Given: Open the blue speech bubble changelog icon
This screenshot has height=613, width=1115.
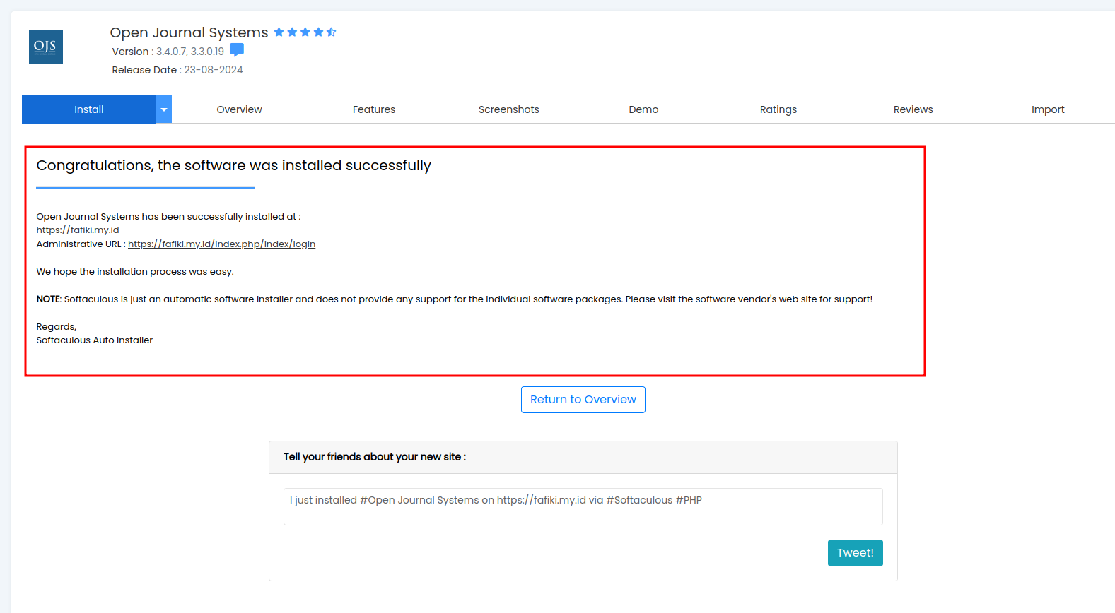Looking at the screenshot, I should click(x=237, y=50).
